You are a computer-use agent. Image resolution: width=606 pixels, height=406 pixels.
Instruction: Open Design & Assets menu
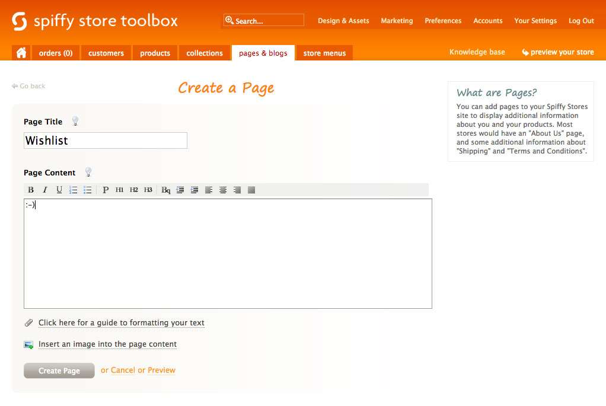[343, 21]
